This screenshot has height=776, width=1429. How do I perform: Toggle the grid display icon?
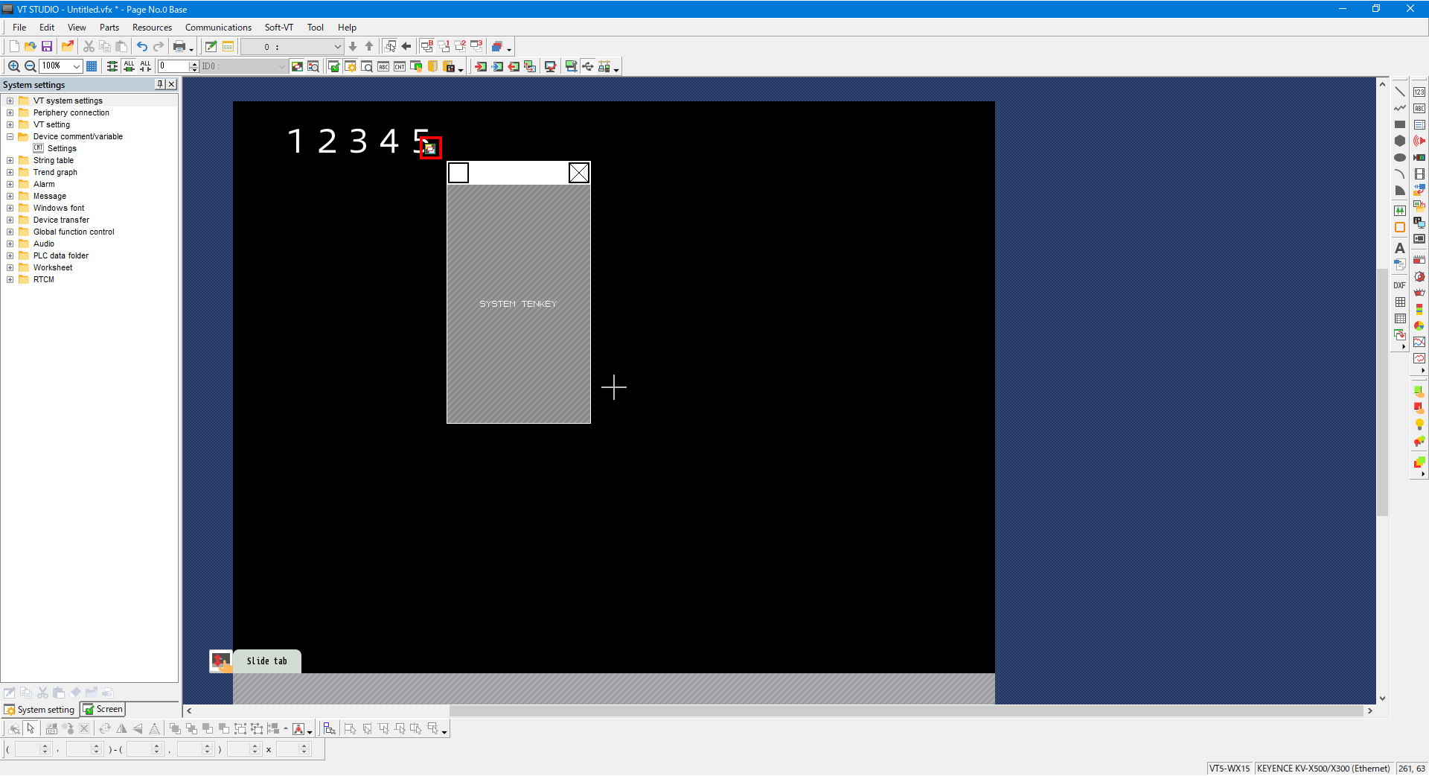click(92, 66)
